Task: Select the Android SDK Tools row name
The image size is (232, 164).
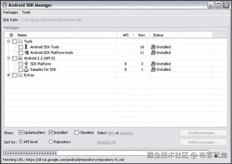Action: (x=45, y=47)
